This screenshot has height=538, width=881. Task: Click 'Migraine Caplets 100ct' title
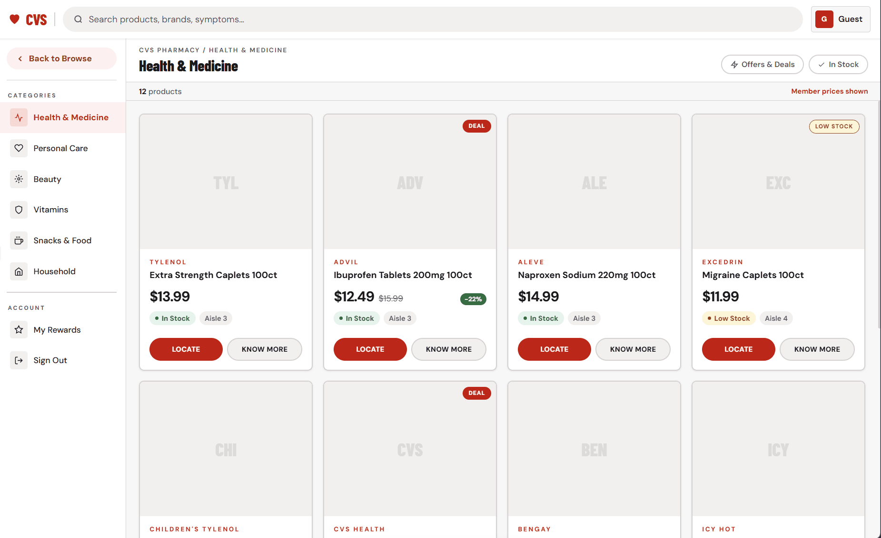[752, 275]
